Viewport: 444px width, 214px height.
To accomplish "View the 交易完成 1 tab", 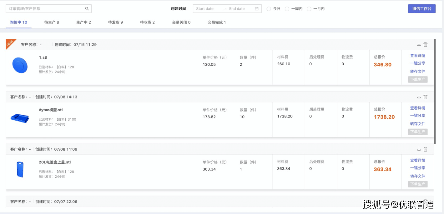I will pos(217,22).
